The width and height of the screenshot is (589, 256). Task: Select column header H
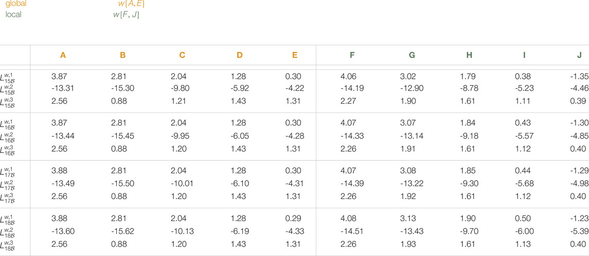[x=469, y=55]
